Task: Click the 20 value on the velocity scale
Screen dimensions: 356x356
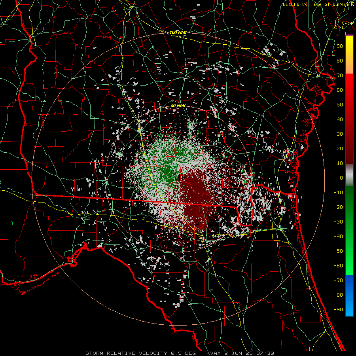Action: coord(340,148)
